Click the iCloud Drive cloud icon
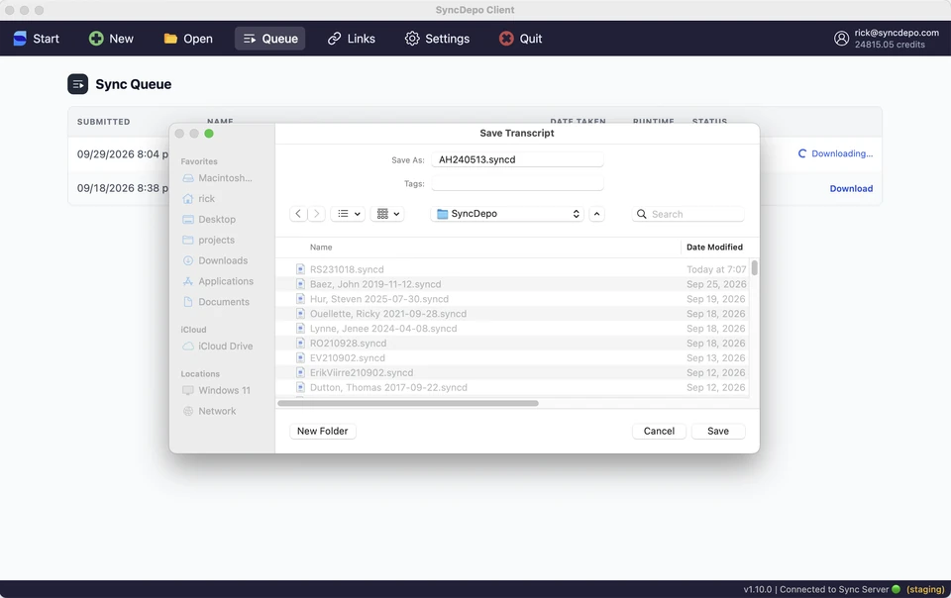The image size is (951, 598). 188,346
